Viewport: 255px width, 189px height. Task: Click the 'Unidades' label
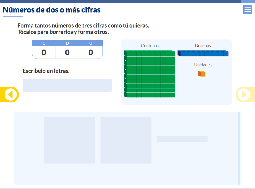(203, 65)
